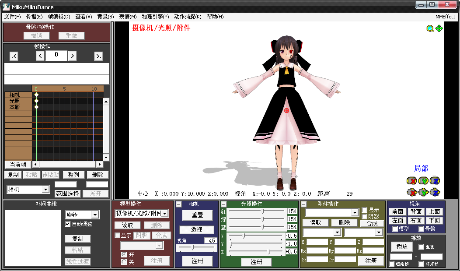Toggle accessory 阴影 checkbox
The height and width of the screenshot is (271, 460).
click(364, 216)
